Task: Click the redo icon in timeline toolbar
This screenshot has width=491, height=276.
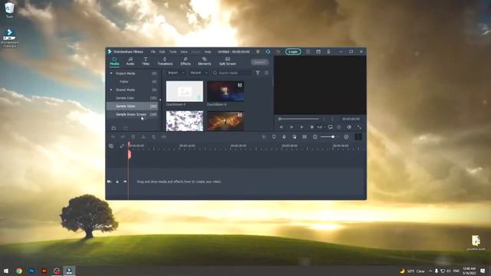Action: [123, 136]
